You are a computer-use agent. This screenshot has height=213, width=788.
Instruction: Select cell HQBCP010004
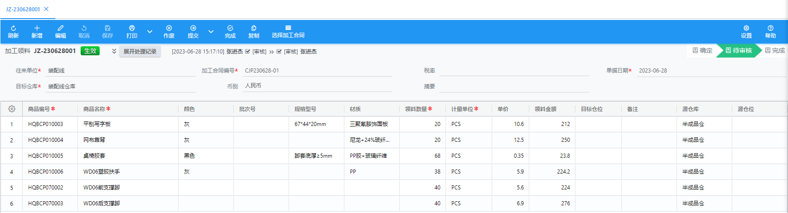coord(50,140)
